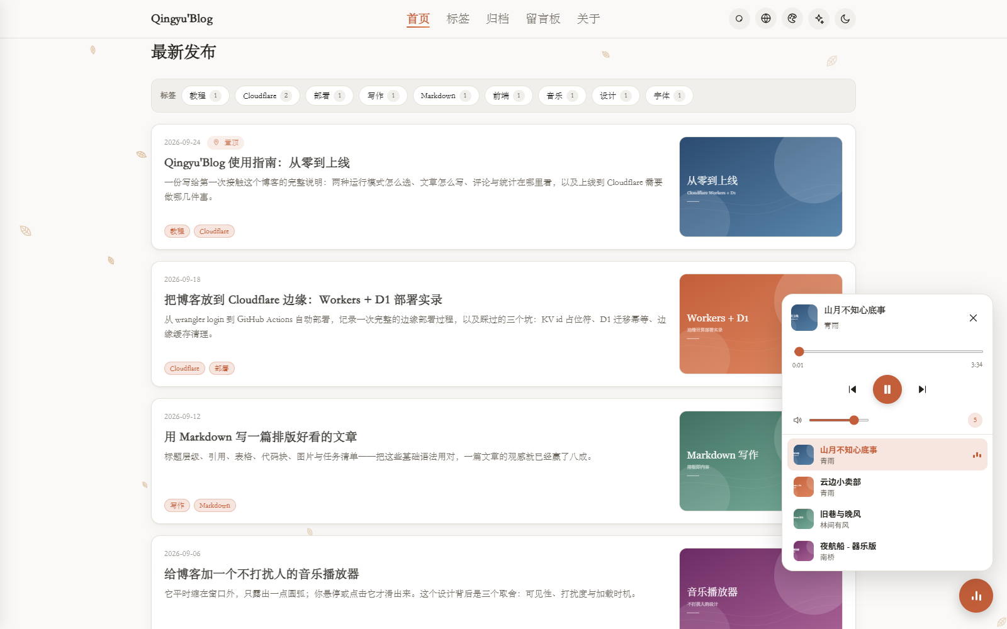
Task: Select 山月不知心底事 in the playlist
Action: (x=887, y=455)
